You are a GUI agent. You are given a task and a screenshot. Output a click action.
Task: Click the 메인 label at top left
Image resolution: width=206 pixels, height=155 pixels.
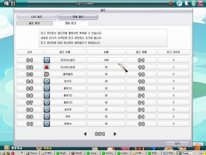pyautogui.click(x=9, y=3)
